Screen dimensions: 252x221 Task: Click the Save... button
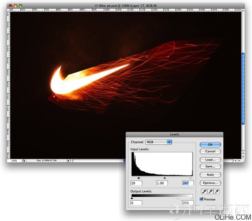(x=210, y=166)
